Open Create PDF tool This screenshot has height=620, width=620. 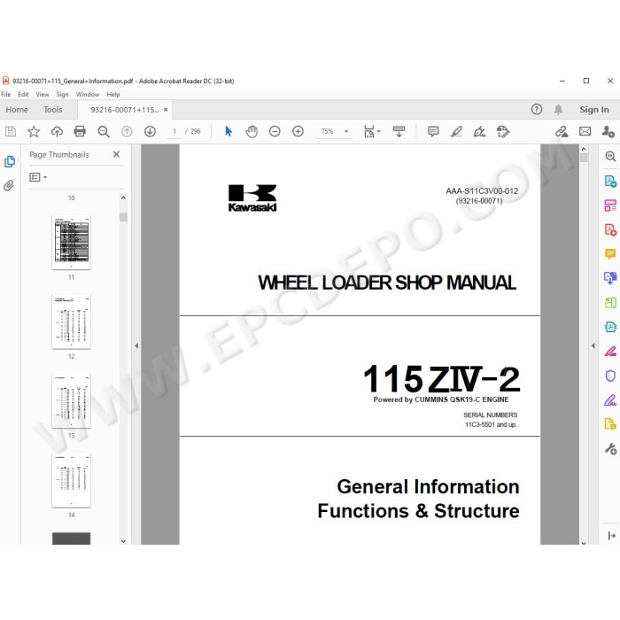coord(610,229)
